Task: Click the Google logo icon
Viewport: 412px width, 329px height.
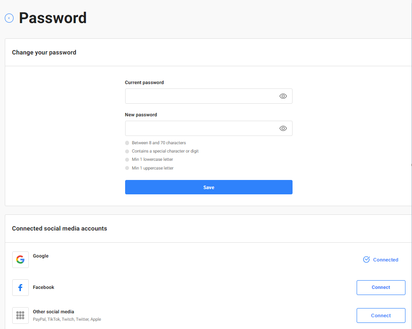Action: click(x=20, y=259)
